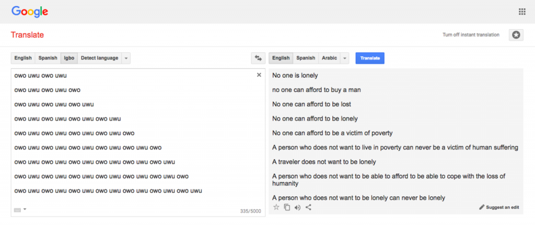Screen dimensions: 535x226
Task: Share the translation
Action: [x=308, y=207]
